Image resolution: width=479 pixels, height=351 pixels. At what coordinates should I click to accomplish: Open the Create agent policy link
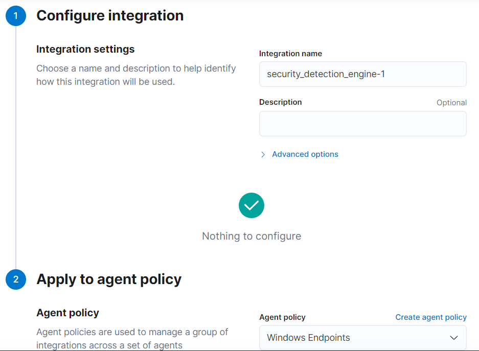[x=431, y=317]
